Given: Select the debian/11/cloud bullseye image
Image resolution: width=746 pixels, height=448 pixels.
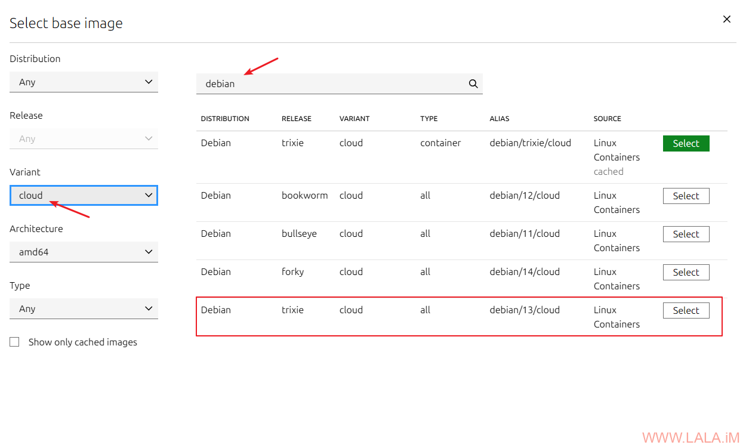Looking at the screenshot, I should [686, 234].
